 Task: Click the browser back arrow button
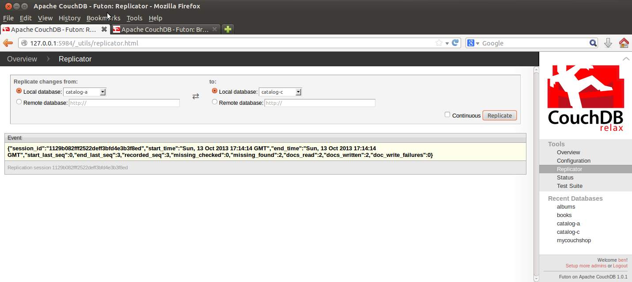pyautogui.click(x=8, y=43)
